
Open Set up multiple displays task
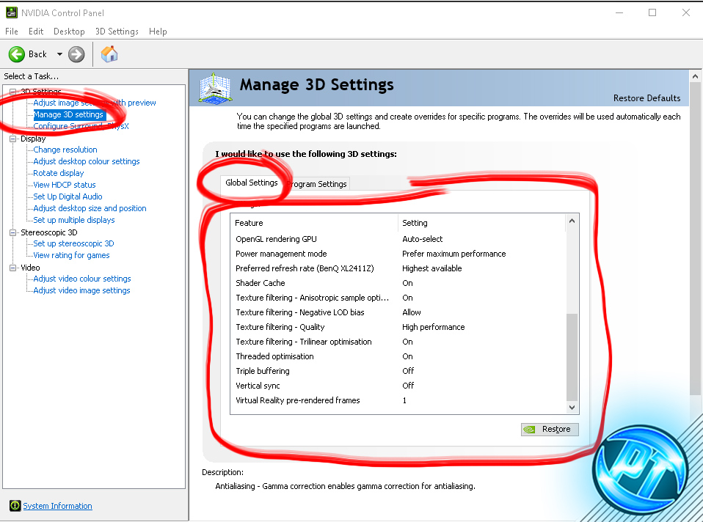[74, 220]
